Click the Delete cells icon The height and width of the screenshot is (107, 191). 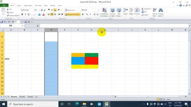click(x=131, y=10)
